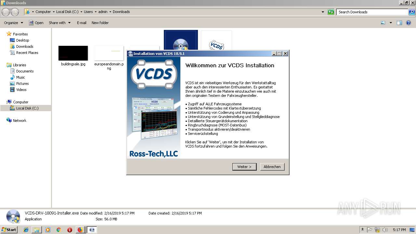Screen dimensions: 416x234
Task: Minimize the VCDS installer dialog
Action: (x=274, y=54)
